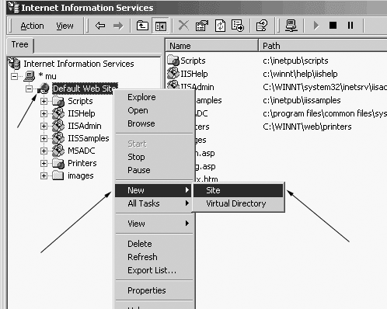Click the Help toolbar icon
Viewport: 387px width, 309px height.
click(x=262, y=26)
